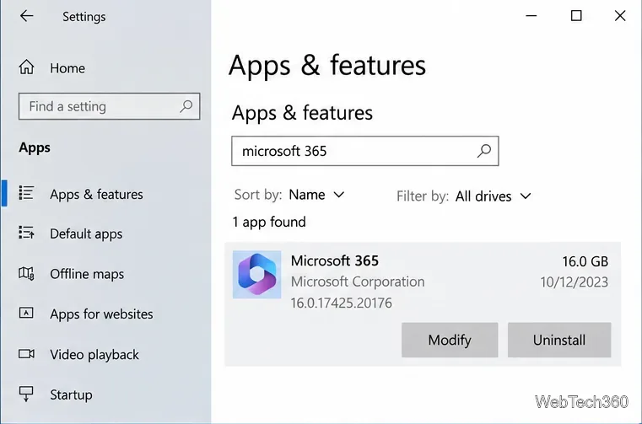The image size is (642, 424).
Task: Click the microsoft 365 app search field
Action: [364, 151]
